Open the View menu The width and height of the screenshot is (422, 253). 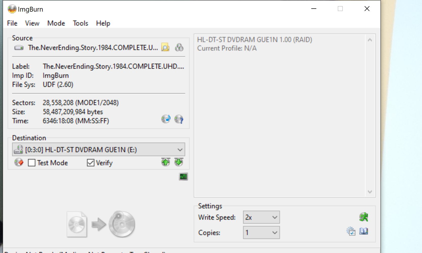click(32, 23)
